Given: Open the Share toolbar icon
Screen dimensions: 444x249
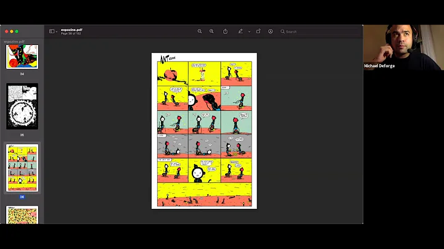Looking at the screenshot, I should 225,31.
